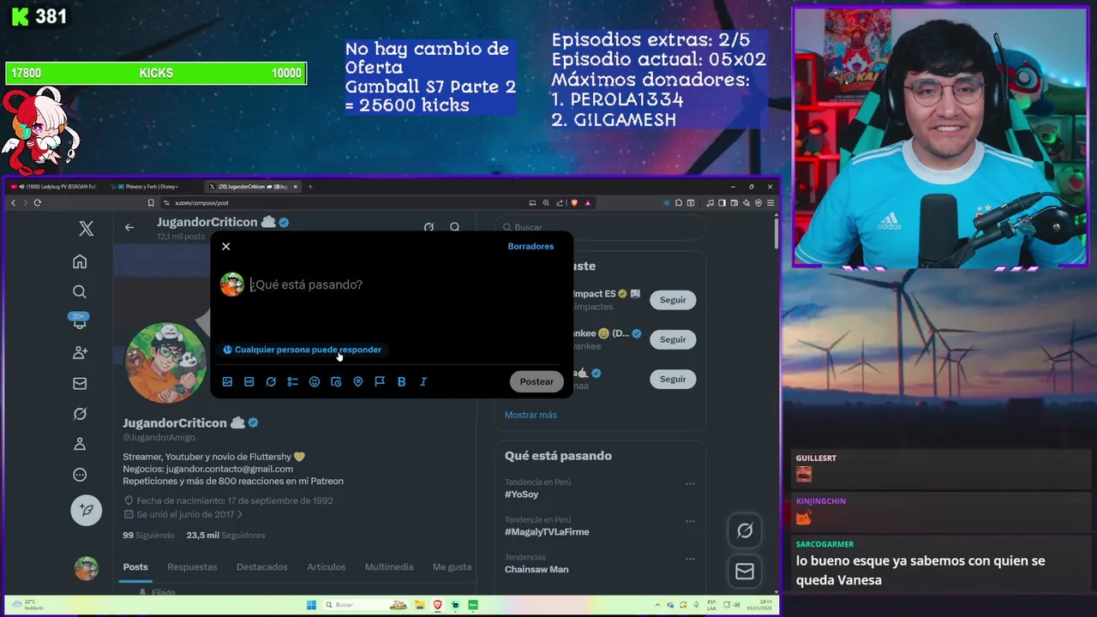Open #YoSoy trend

tap(521, 494)
